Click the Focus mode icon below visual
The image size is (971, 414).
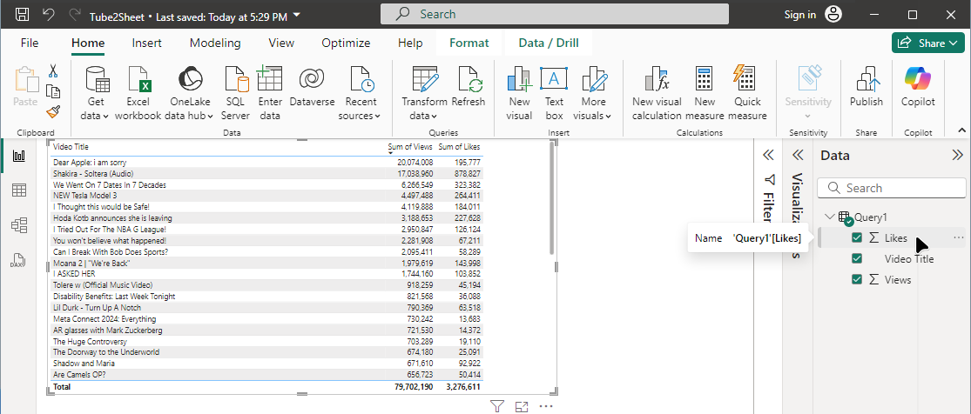coord(522,406)
